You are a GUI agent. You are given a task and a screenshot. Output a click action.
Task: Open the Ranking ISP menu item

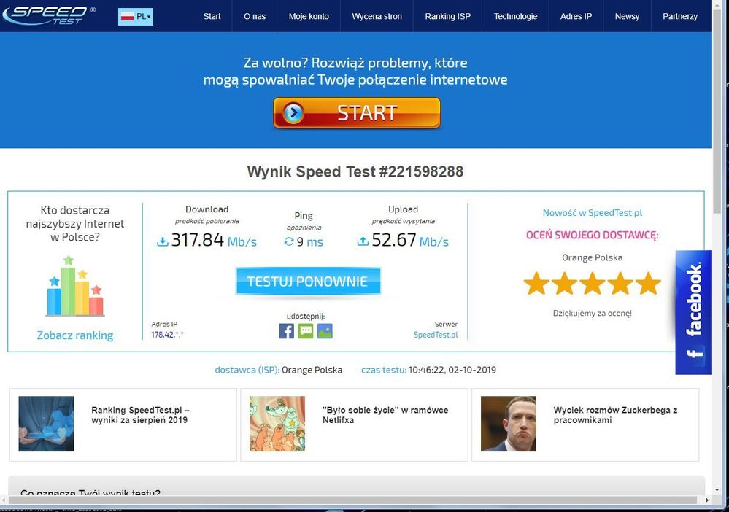point(447,15)
